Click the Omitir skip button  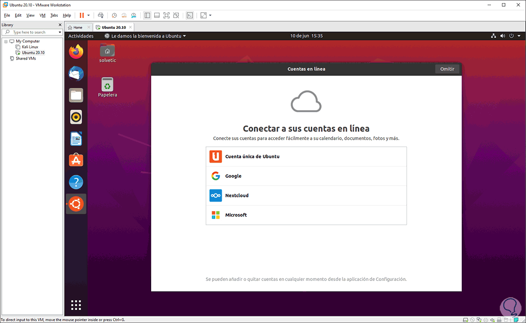coord(447,69)
